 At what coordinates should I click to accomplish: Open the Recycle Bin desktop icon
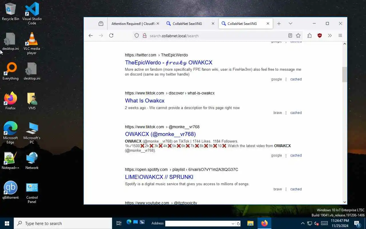pyautogui.click(x=10, y=12)
